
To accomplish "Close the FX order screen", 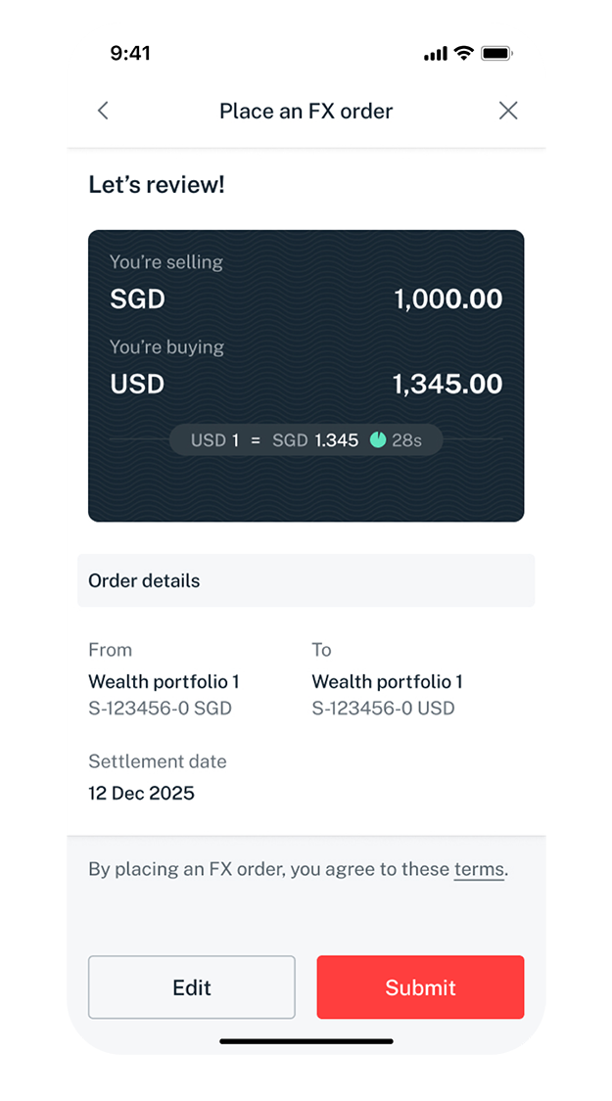I will pyautogui.click(x=508, y=111).
